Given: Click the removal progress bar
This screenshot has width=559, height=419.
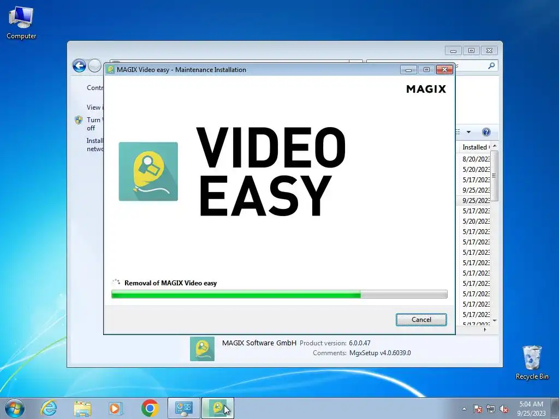Looking at the screenshot, I should (x=279, y=294).
